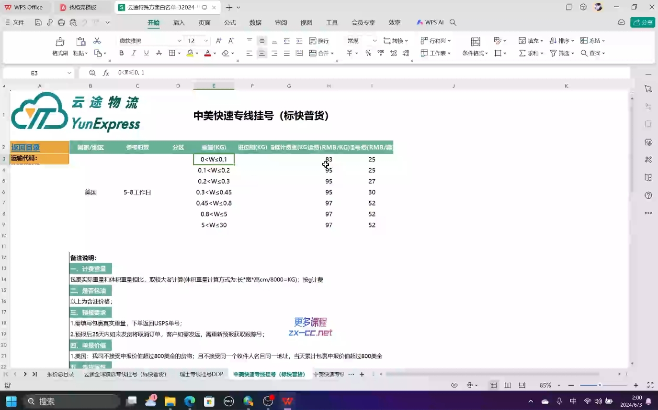Open the number format 常规 dropdown
This screenshot has height=410, width=658.
coord(374,41)
